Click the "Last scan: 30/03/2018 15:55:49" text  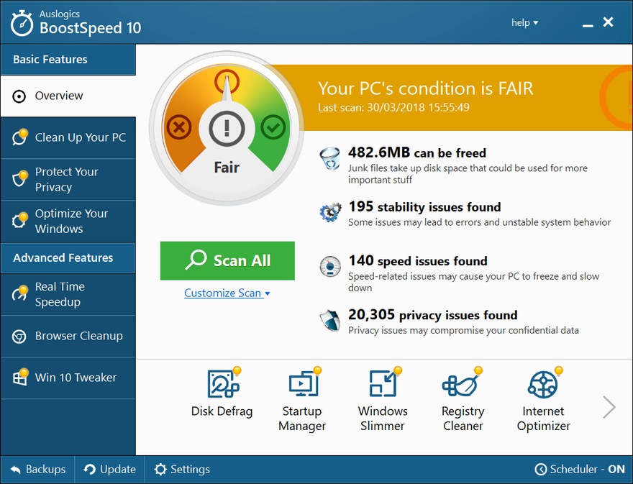393,107
